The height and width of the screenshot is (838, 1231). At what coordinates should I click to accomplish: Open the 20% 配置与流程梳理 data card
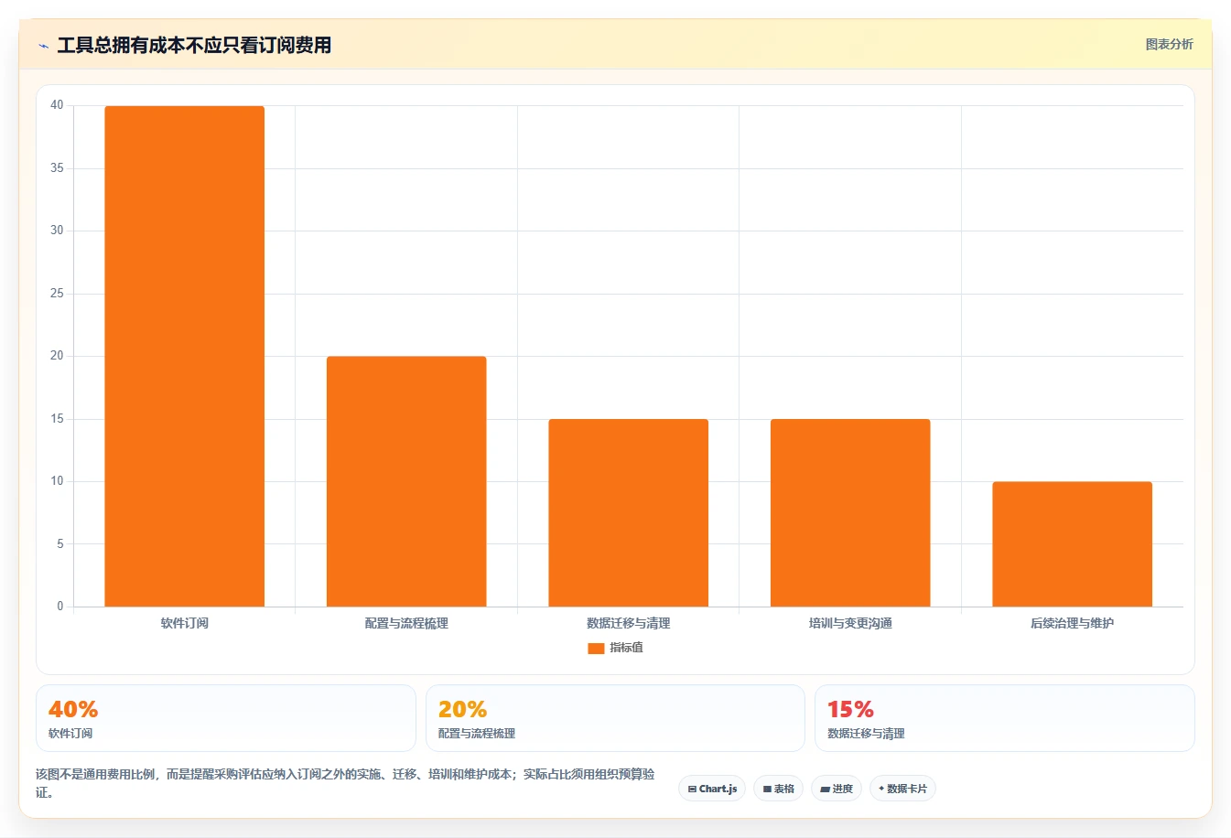tap(615, 718)
